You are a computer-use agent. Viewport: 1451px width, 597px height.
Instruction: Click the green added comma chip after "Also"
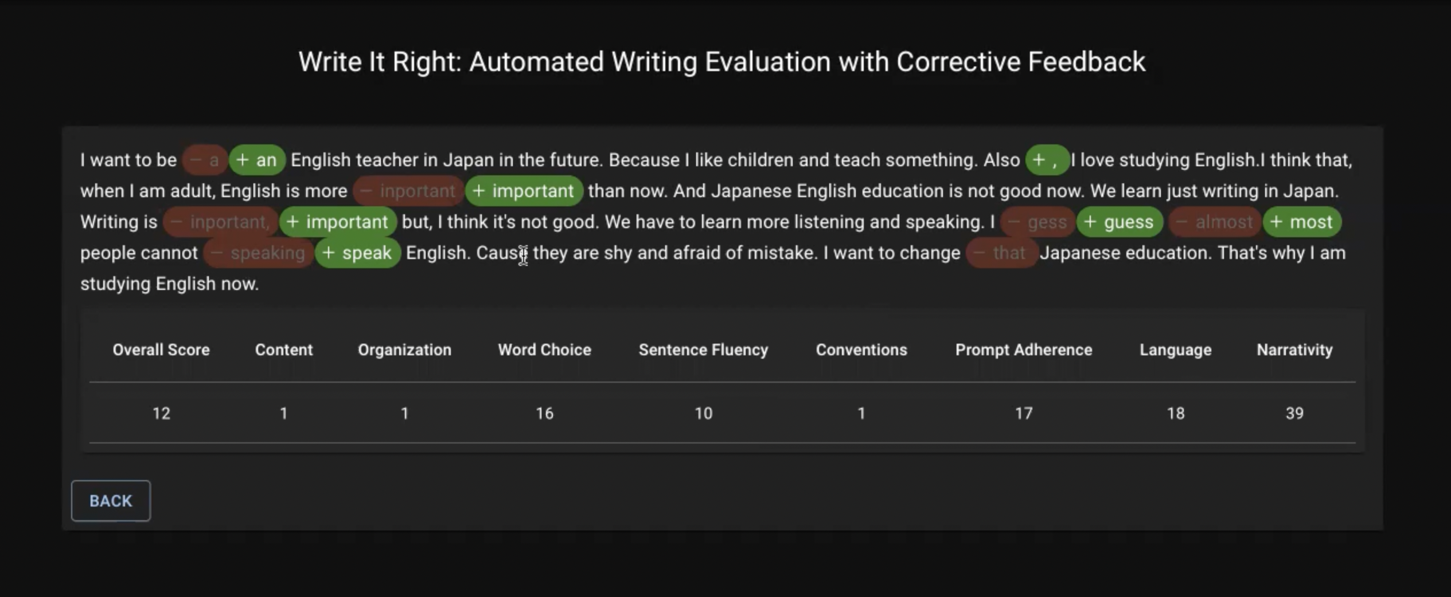1047,160
